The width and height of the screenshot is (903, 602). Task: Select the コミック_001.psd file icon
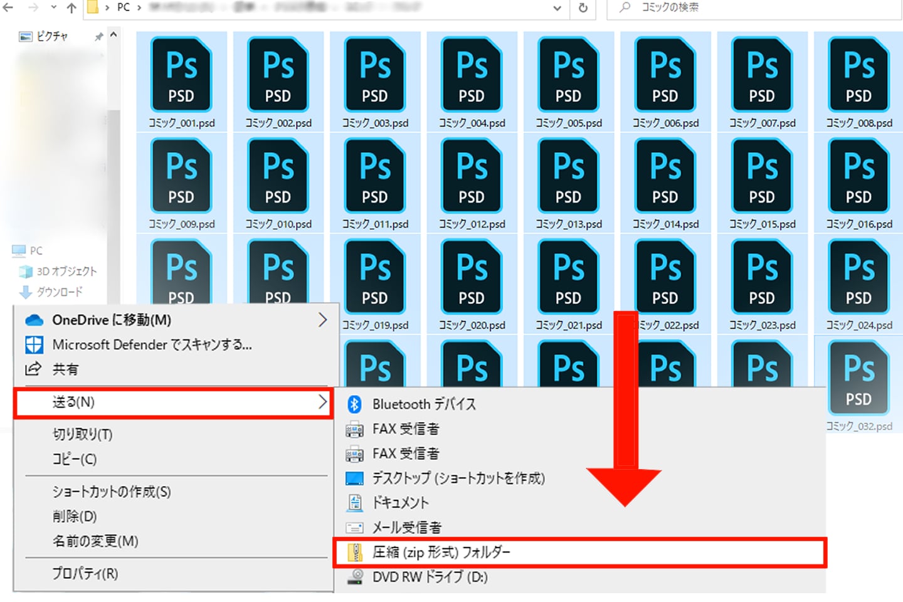pos(181,75)
